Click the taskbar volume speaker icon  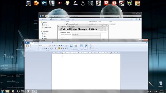coord(157,91)
